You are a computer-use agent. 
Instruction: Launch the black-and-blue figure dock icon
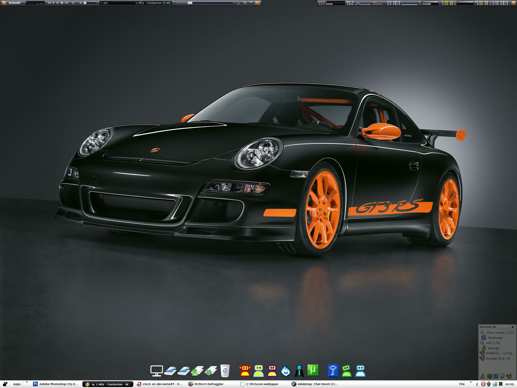299,371
